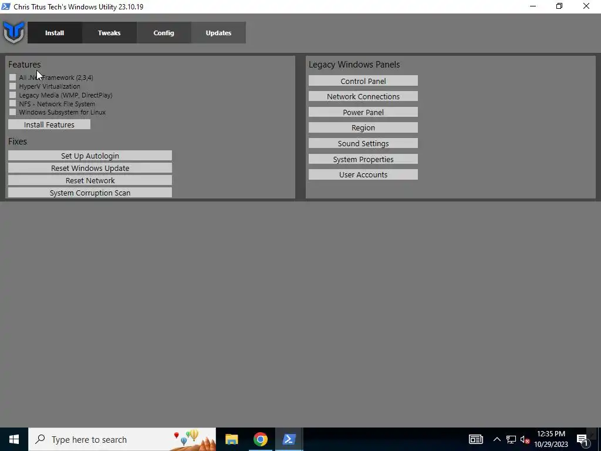Click the Chris Titus Tech shield logo
This screenshot has height=451, width=601.
(x=14, y=32)
